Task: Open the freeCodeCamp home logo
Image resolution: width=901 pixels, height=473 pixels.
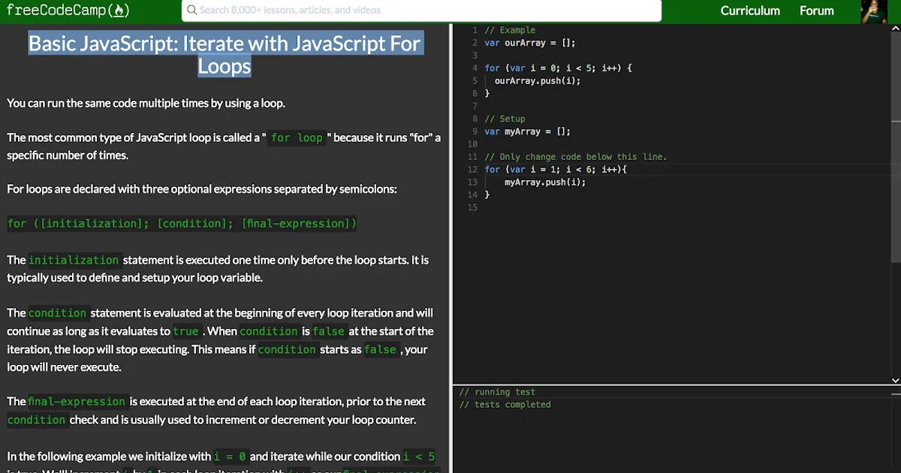Action: 68,11
